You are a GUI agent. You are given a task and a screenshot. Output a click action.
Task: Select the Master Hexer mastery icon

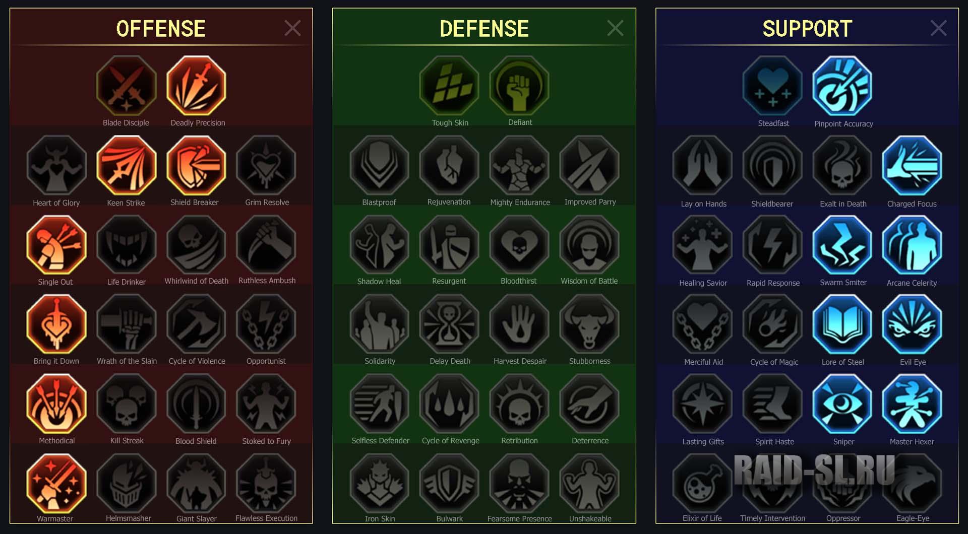coord(912,404)
